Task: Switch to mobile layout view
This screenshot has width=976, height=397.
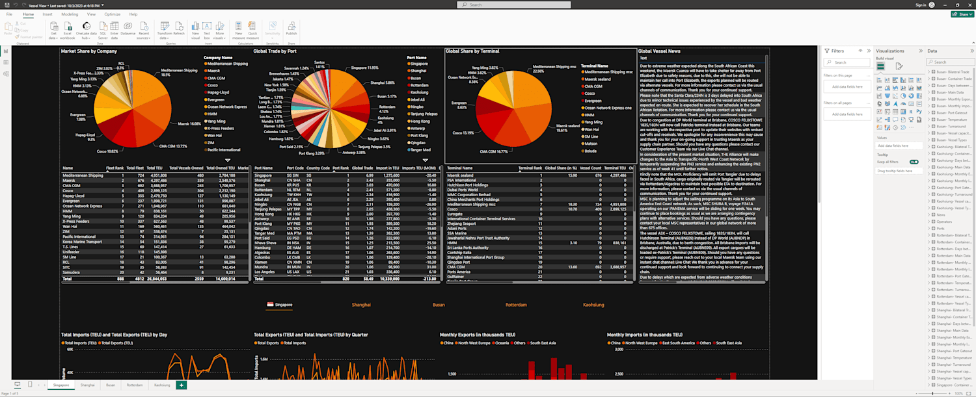Action: tap(30, 385)
